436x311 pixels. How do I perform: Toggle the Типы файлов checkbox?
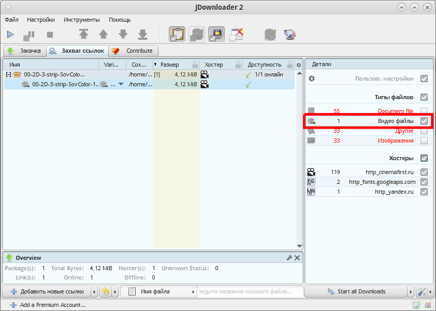(424, 97)
